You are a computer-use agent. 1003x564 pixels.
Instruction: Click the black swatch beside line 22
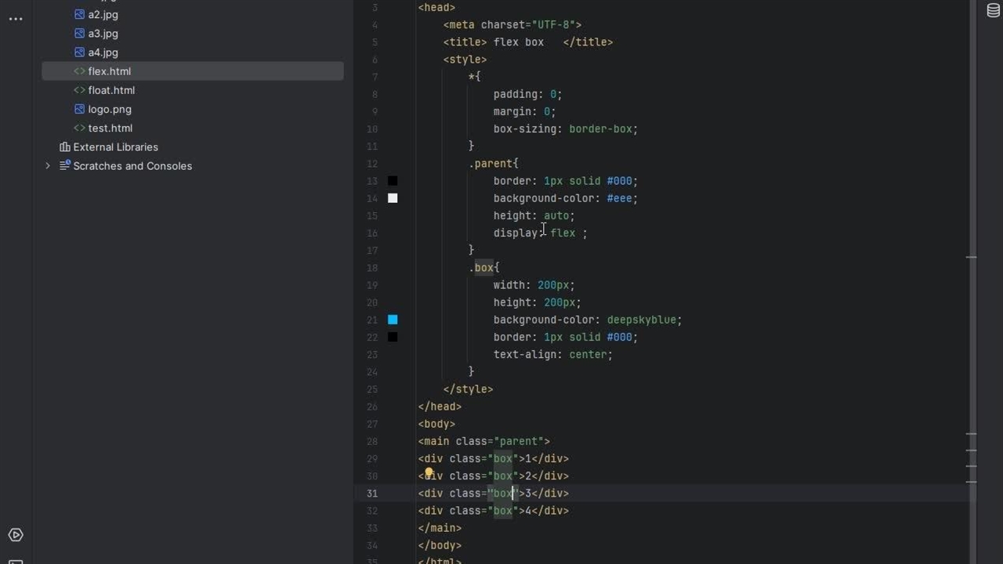click(x=393, y=337)
